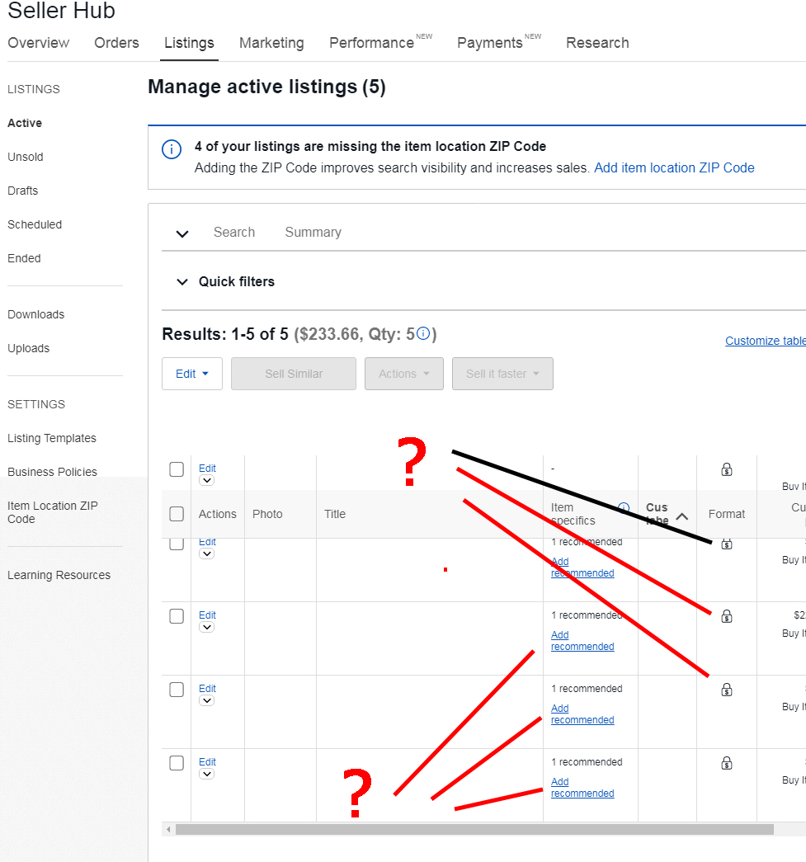Click the Edit link in the row showing $2 price

pyautogui.click(x=207, y=615)
